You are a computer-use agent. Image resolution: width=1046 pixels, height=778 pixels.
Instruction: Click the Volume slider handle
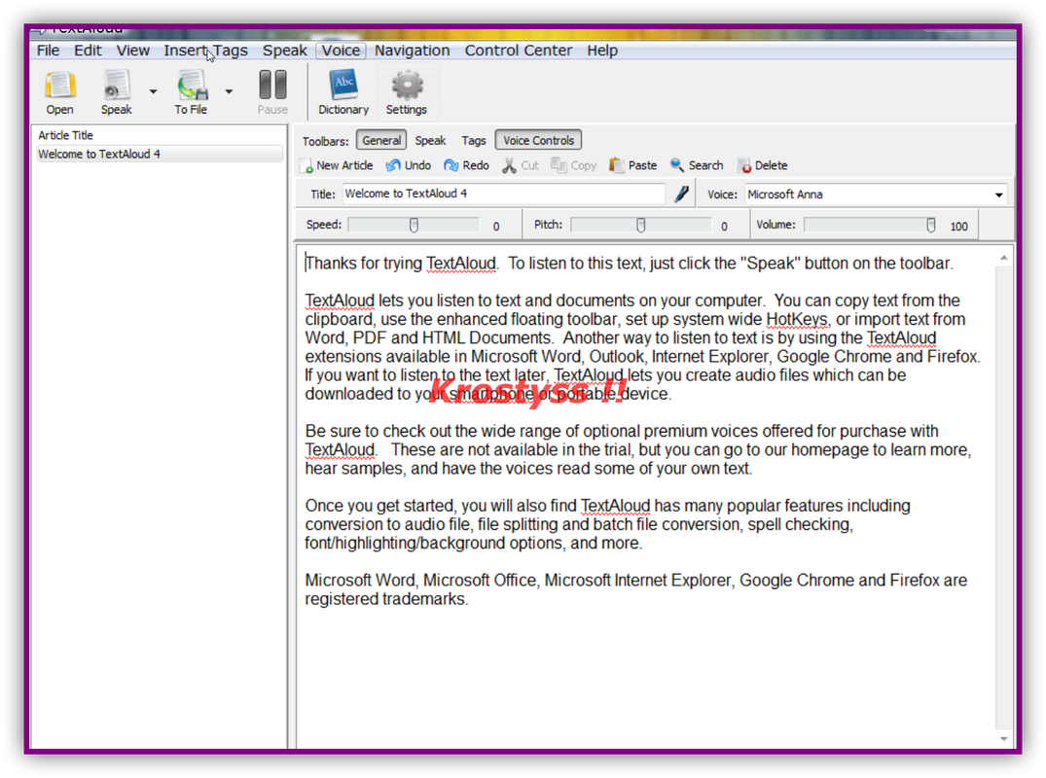coord(930,226)
